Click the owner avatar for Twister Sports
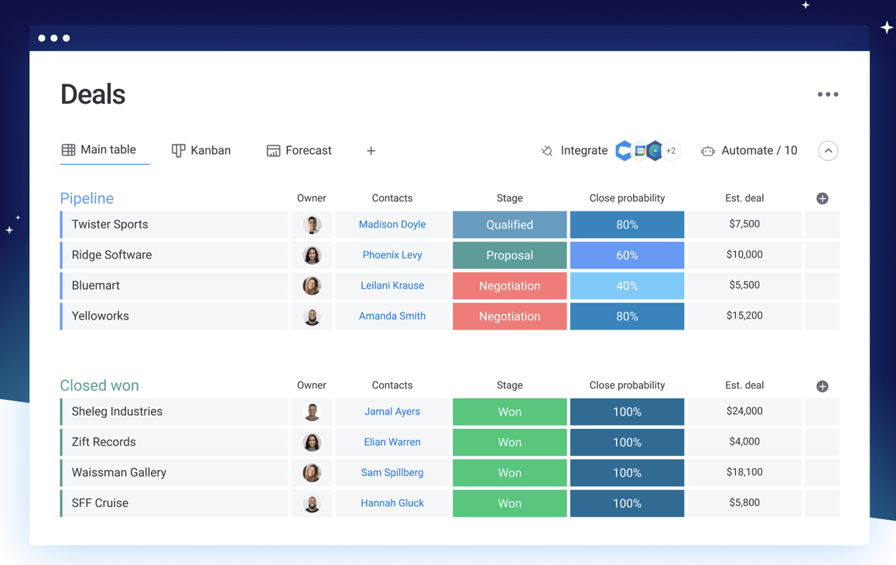This screenshot has width=896, height=565. tap(312, 224)
